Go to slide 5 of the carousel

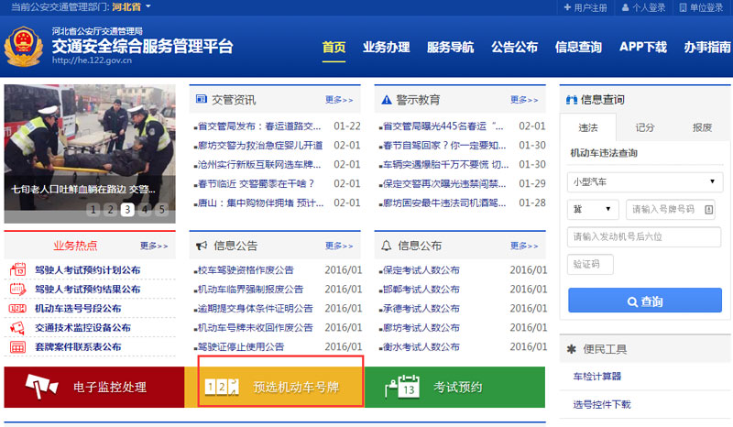coord(162,209)
